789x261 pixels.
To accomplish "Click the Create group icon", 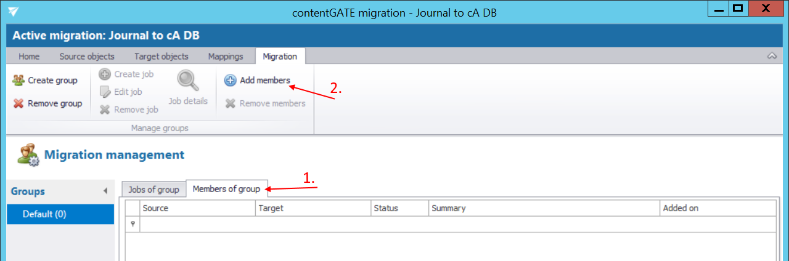I will 18,80.
